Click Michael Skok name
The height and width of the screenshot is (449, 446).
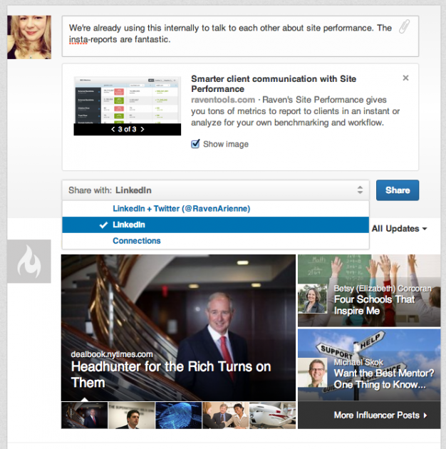358,362
